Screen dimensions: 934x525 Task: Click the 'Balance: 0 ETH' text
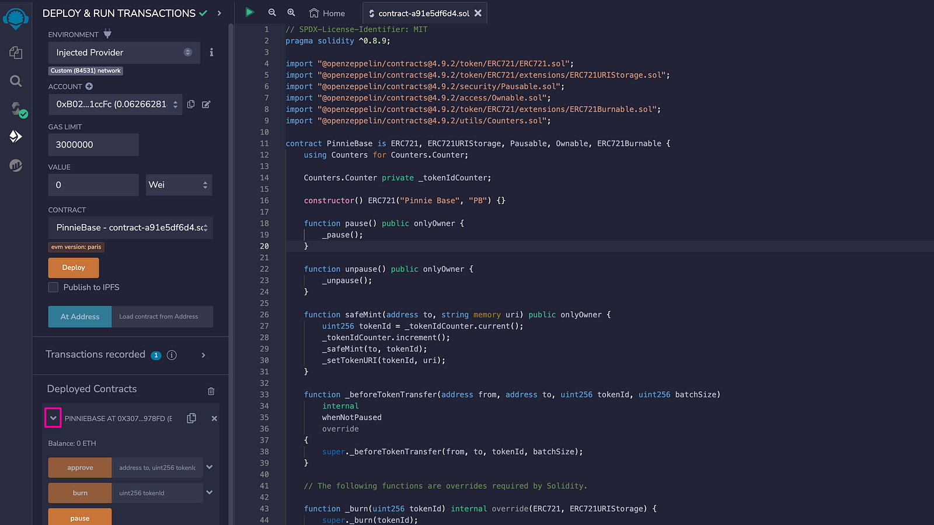(x=72, y=443)
